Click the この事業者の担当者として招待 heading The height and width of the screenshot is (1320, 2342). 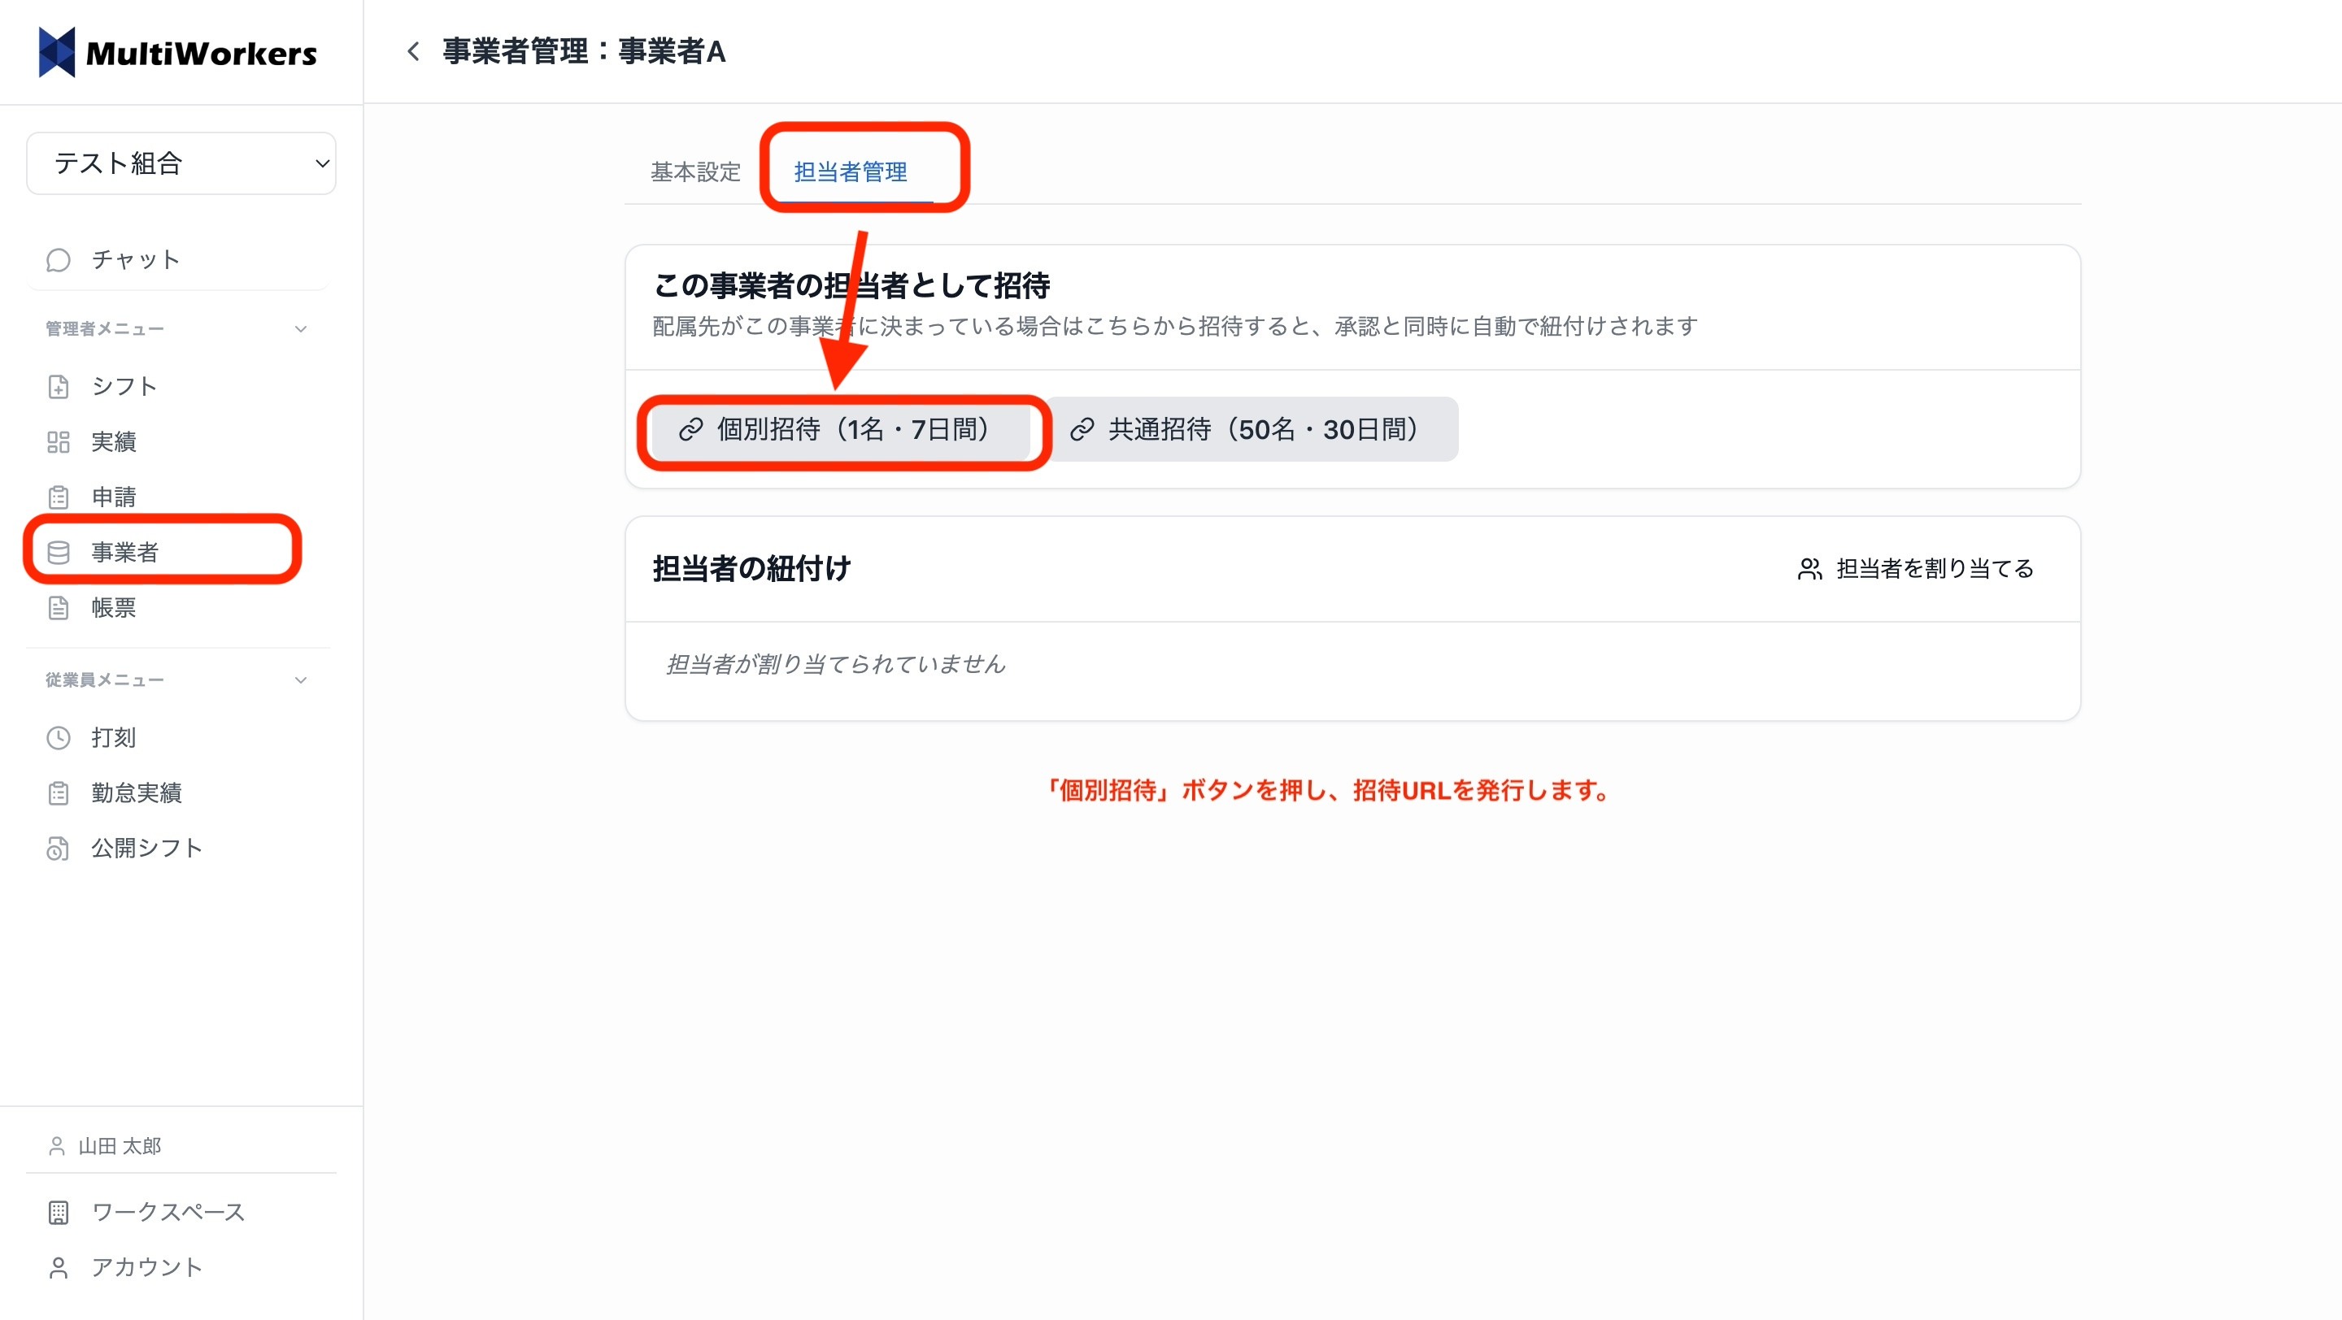pos(852,285)
